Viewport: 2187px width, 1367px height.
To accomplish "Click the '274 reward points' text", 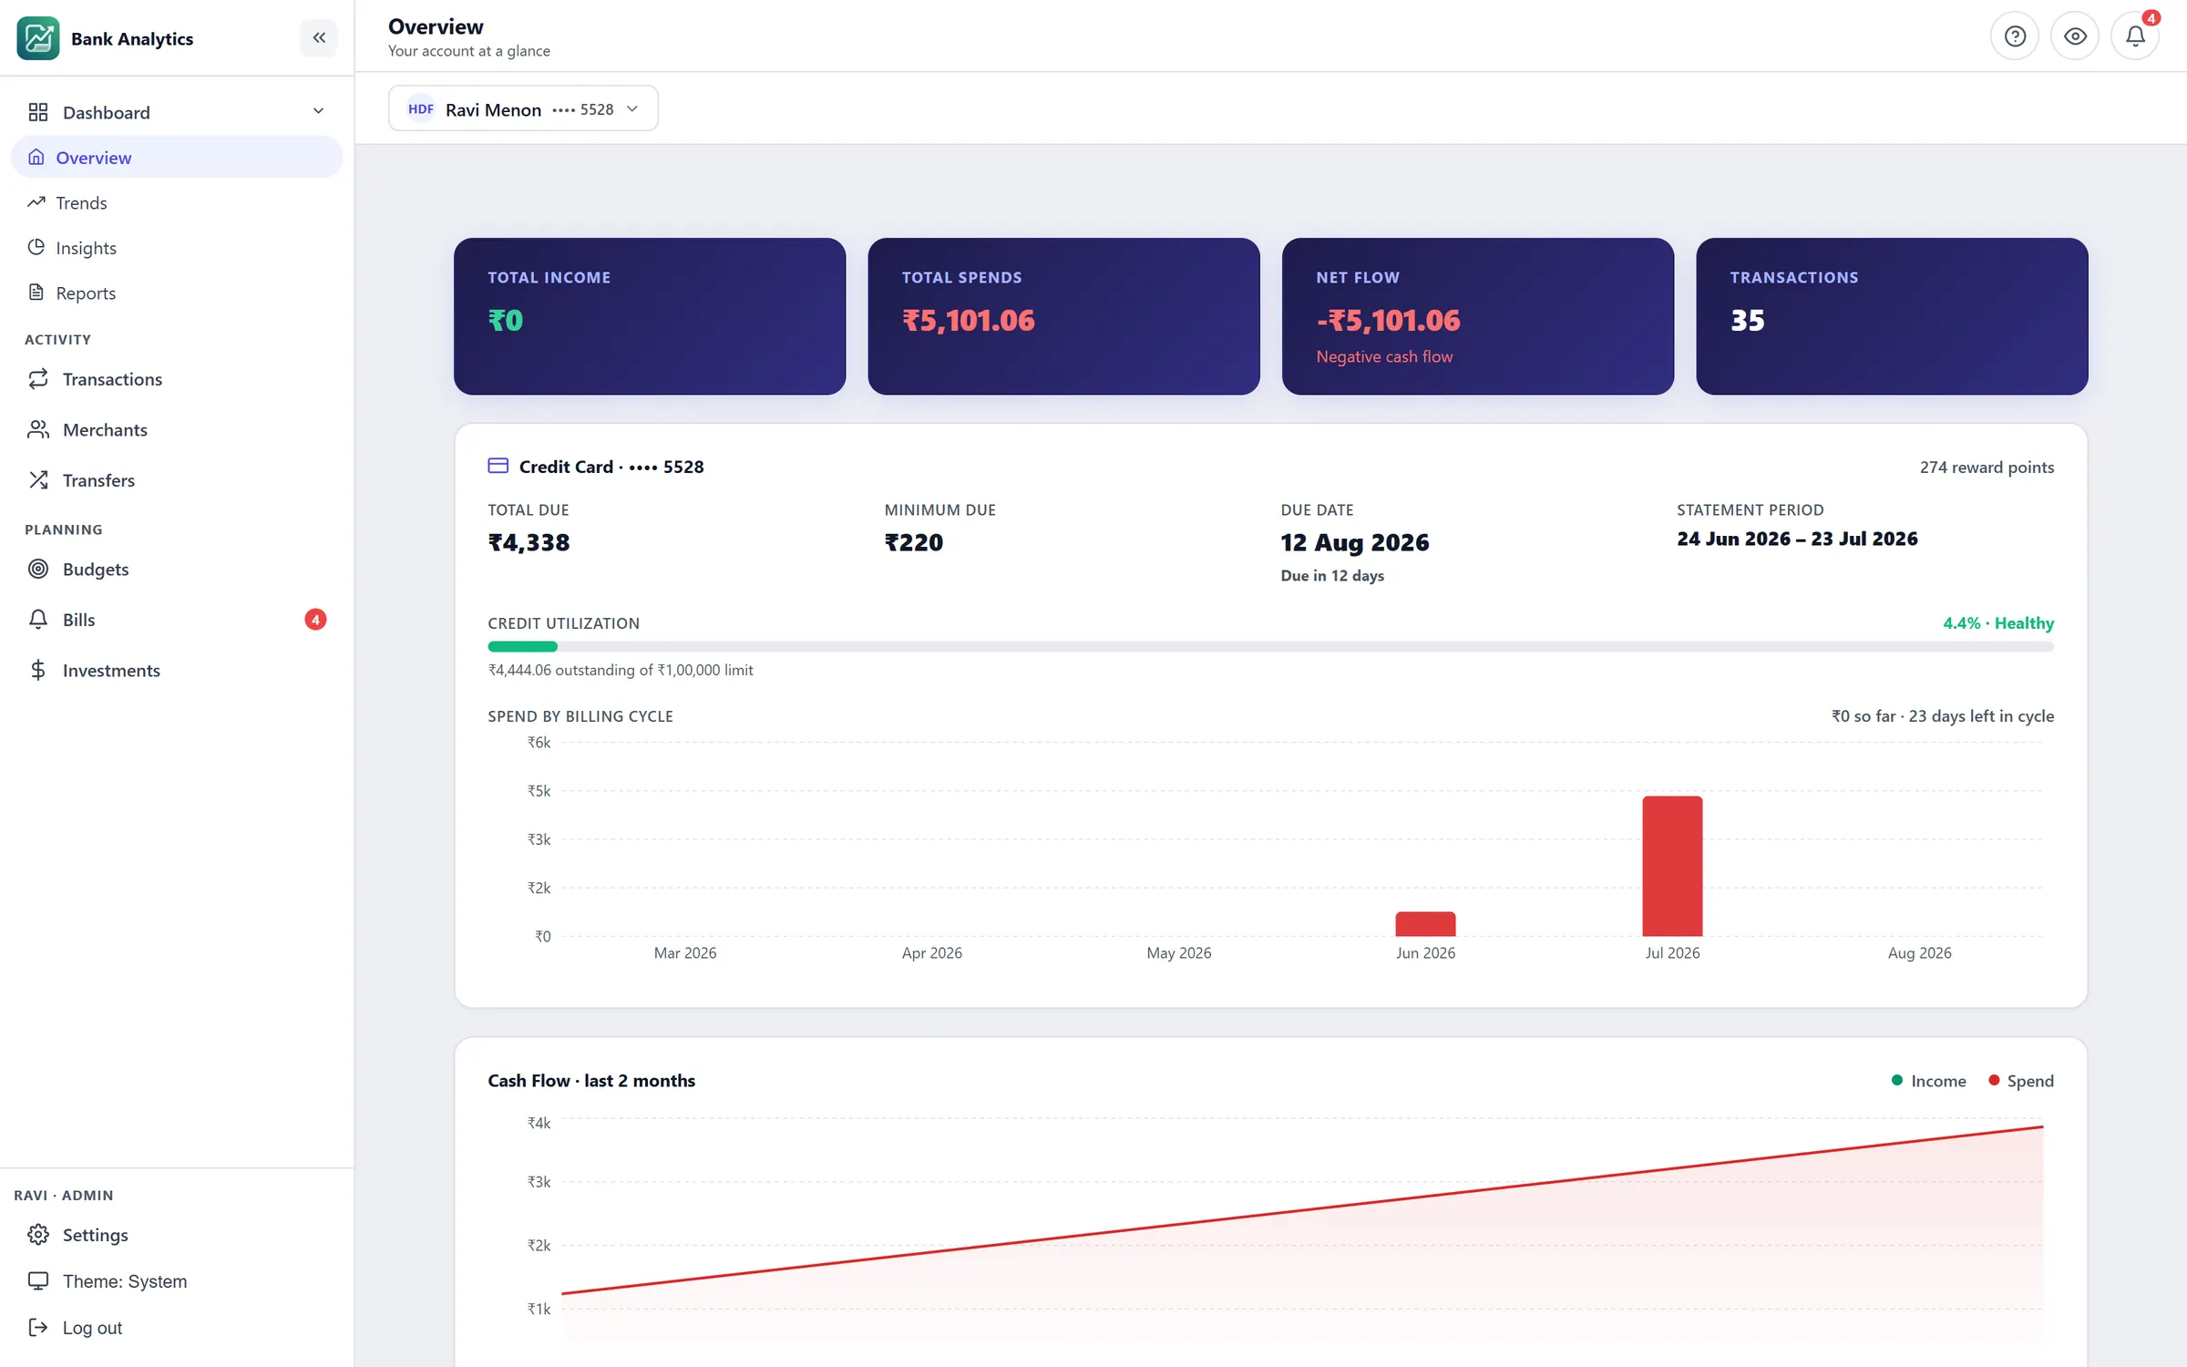I will coord(1987,467).
